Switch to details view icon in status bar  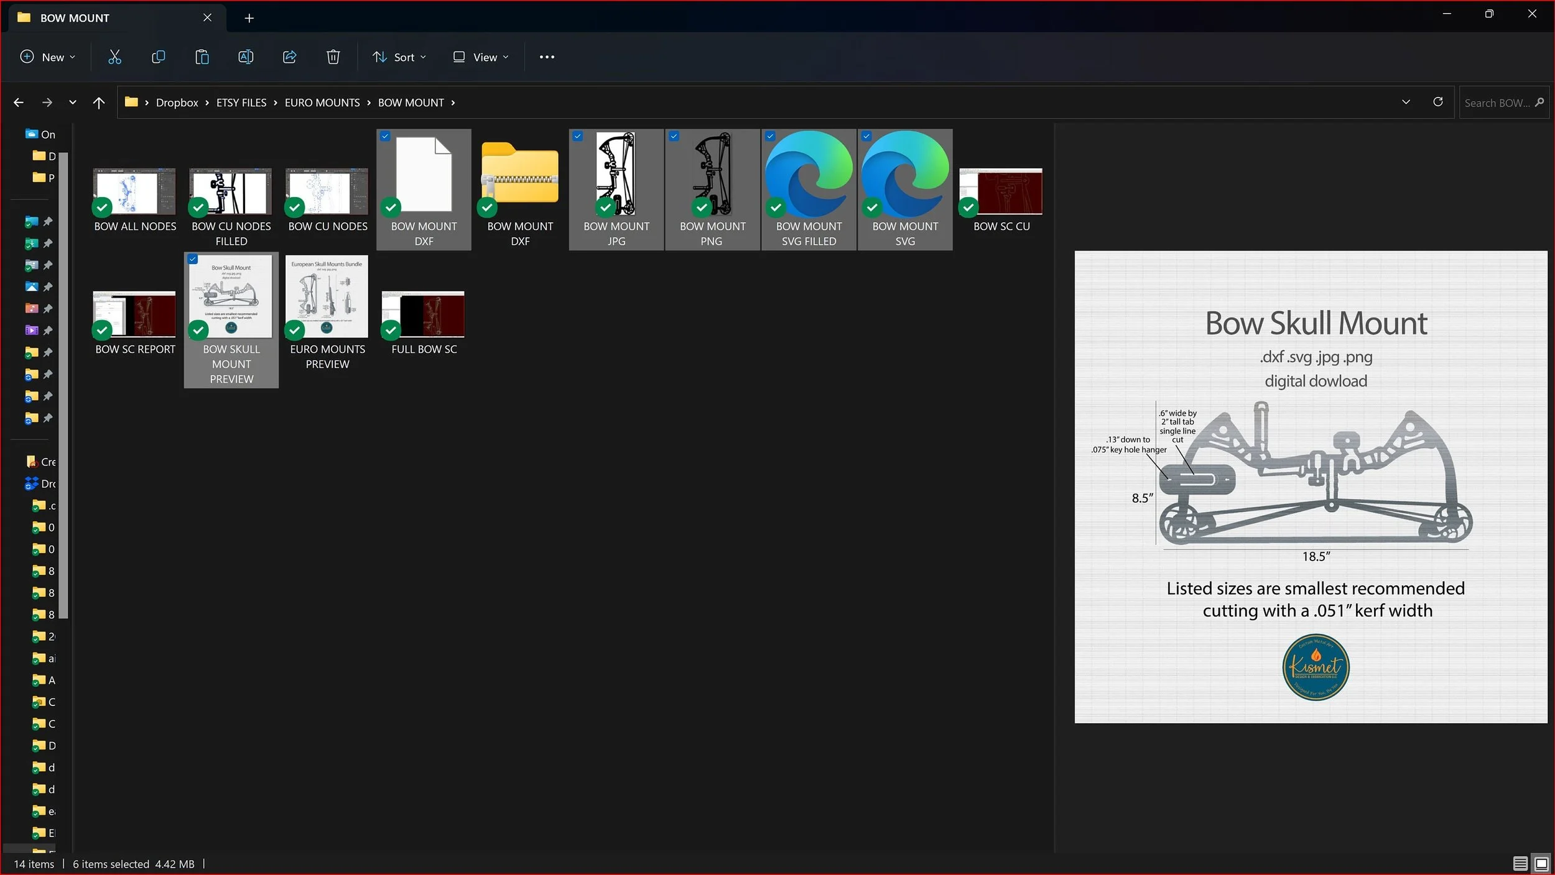(1520, 864)
